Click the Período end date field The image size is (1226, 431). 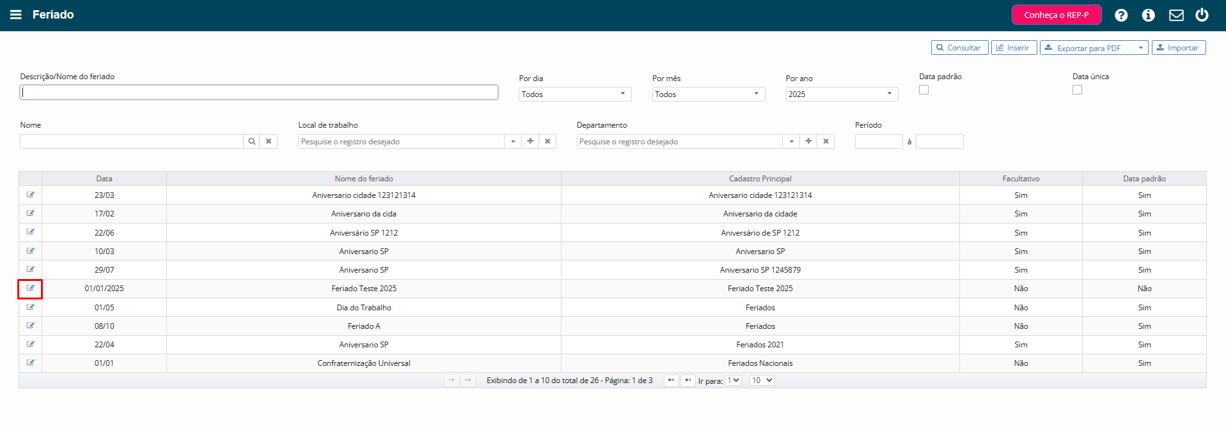click(939, 141)
